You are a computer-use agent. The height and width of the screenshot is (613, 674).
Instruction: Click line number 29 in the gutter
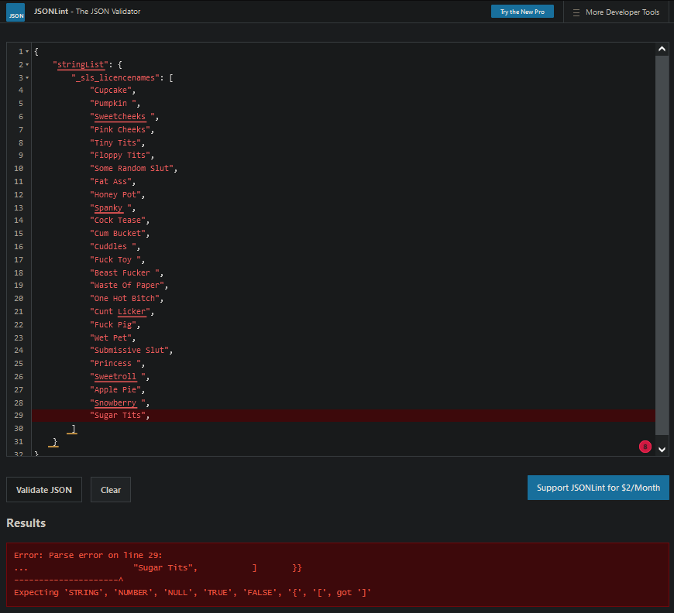(19, 416)
